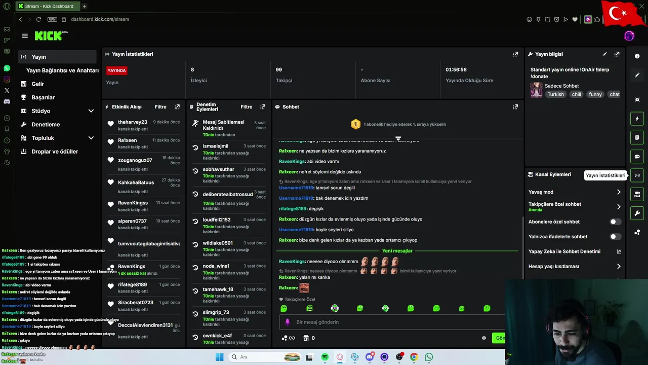Open Filtre in Etkinlik Akışı panel
This screenshot has width=648, height=365.
(x=160, y=107)
